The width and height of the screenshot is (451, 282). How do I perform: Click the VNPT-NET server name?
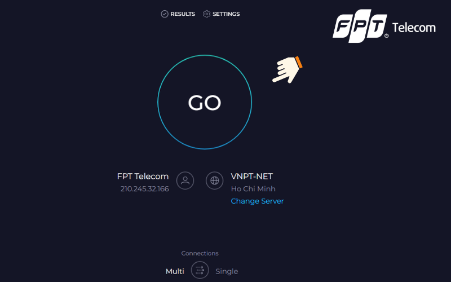[251, 176]
